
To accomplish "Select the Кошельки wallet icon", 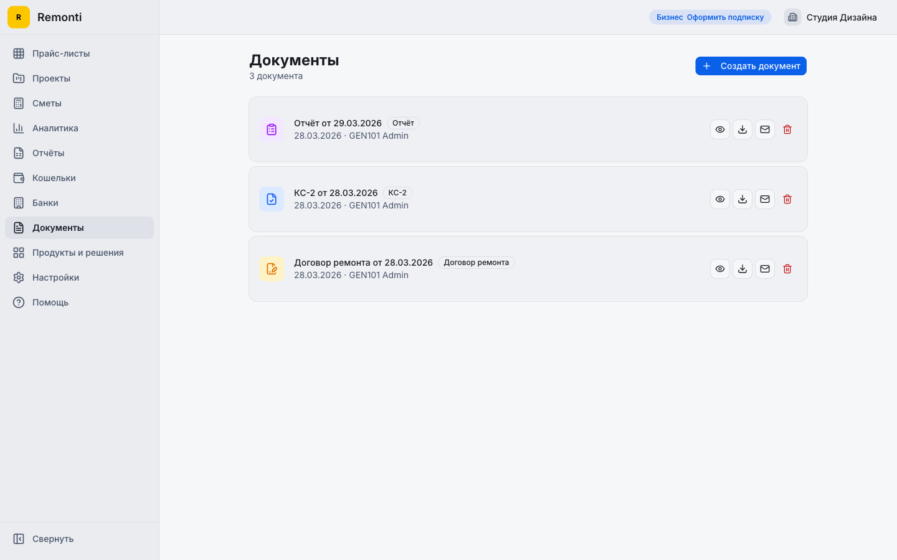I will [x=18, y=177].
